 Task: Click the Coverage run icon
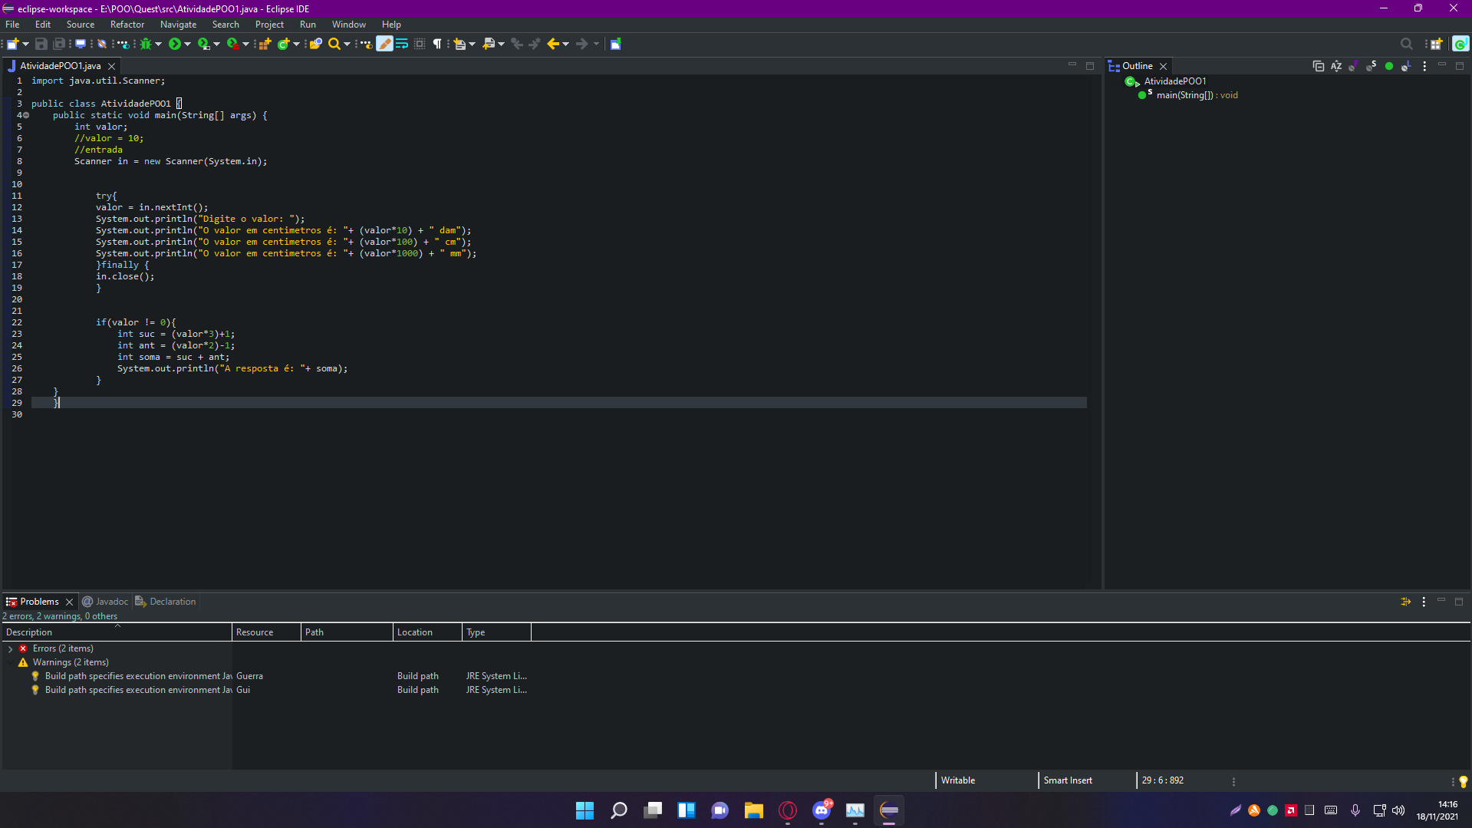tap(203, 44)
